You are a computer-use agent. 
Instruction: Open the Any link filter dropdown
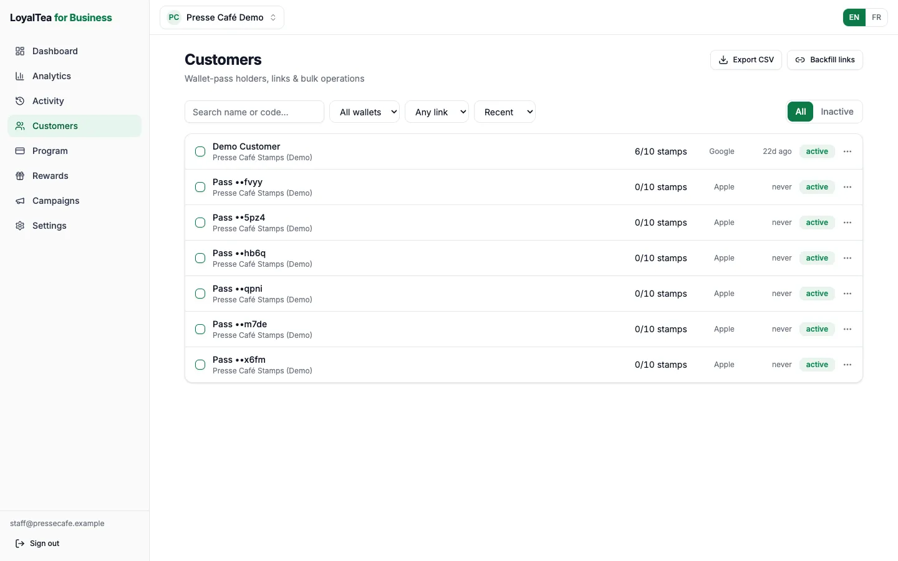[437, 112]
